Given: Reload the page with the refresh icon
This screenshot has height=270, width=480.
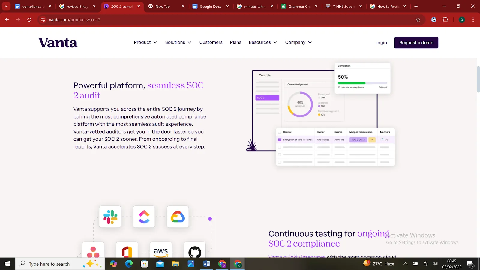Looking at the screenshot, I should (29, 20).
